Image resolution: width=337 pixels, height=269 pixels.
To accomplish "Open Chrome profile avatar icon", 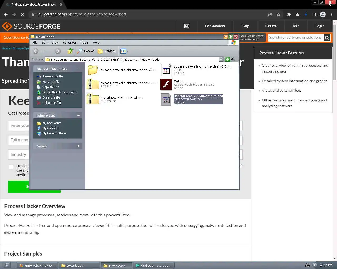I will pos(323,14).
